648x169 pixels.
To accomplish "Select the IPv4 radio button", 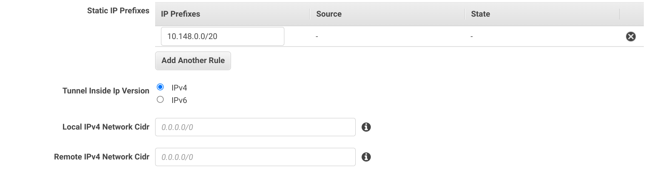I will [x=160, y=87].
